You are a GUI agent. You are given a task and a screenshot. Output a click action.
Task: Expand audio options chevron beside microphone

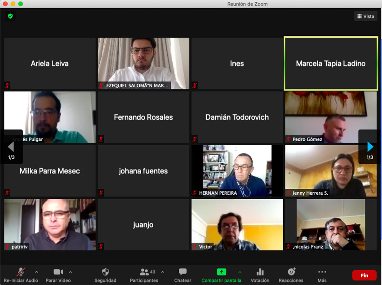[x=36, y=272]
